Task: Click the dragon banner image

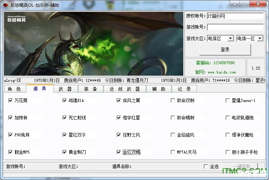Action: (x=94, y=44)
